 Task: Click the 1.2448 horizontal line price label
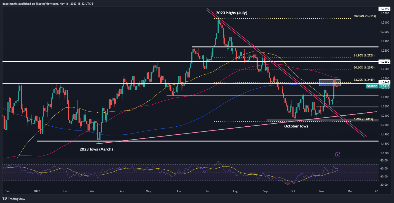[x=384, y=82]
